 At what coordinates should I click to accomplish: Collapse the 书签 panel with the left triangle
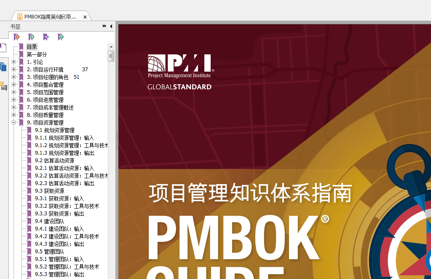tap(111, 26)
